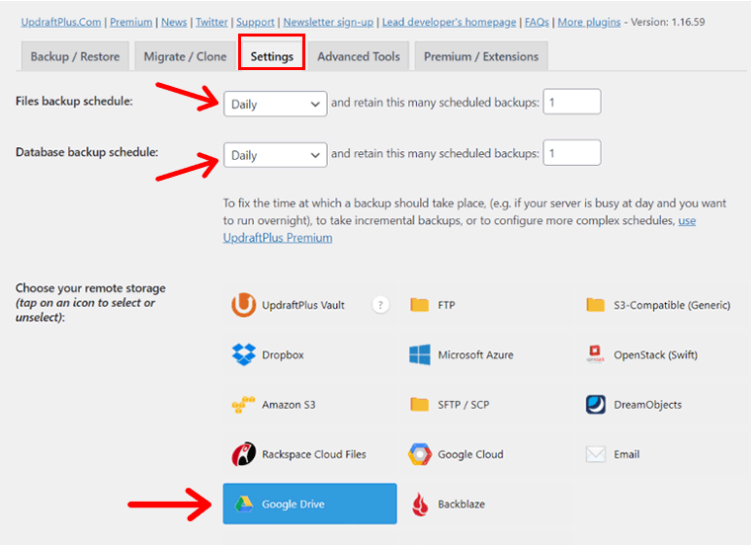Pick the Rackspace Cloud Files icon
The height and width of the screenshot is (545, 751).
[243, 454]
